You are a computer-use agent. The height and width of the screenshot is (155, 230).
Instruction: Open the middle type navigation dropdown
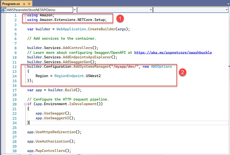[x=151, y=10]
